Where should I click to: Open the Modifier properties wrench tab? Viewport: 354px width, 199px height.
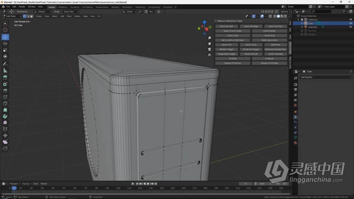295,117
